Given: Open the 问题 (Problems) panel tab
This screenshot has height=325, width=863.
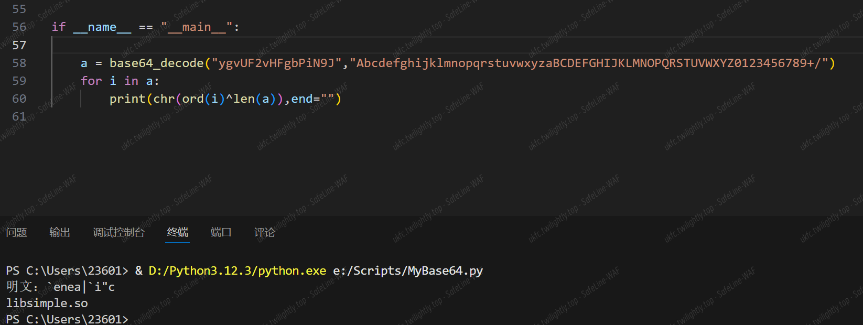Looking at the screenshot, I should point(16,232).
